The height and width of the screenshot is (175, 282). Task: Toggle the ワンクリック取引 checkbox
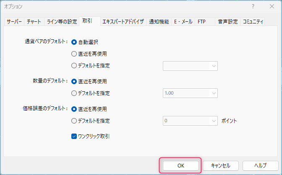(x=74, y=136)
